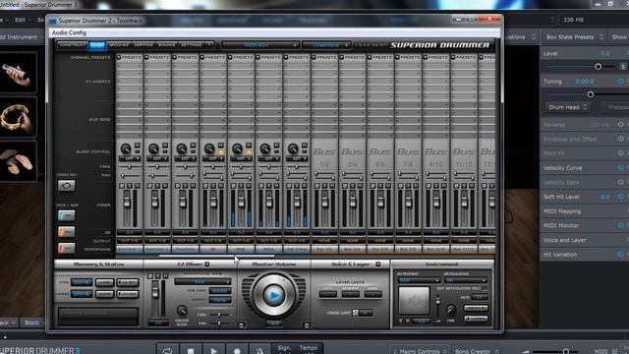Toggle Reverse power button in SD3 panel

(x=621, y=125)
